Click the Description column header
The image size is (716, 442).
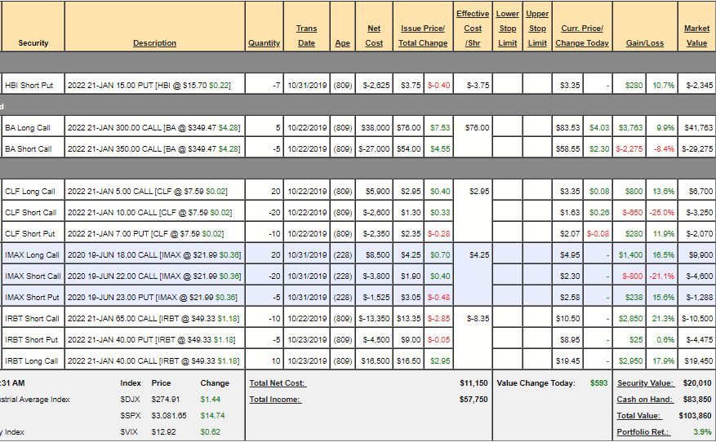pyautogui.click(x=154, y=43)
